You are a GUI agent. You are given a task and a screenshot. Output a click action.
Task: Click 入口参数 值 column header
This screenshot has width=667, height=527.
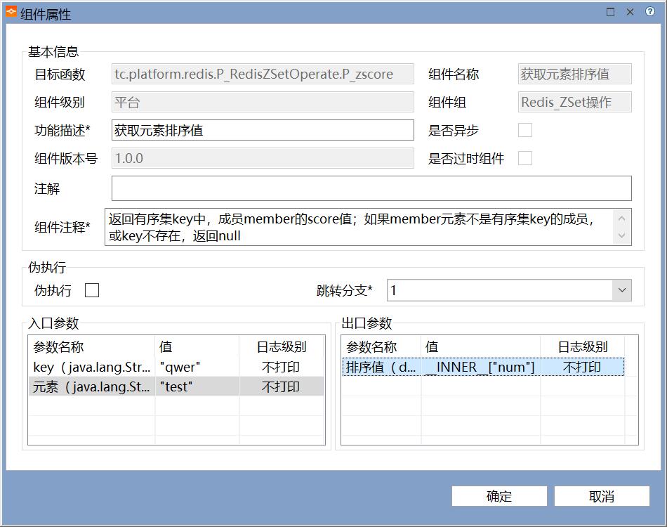point(197,346)
